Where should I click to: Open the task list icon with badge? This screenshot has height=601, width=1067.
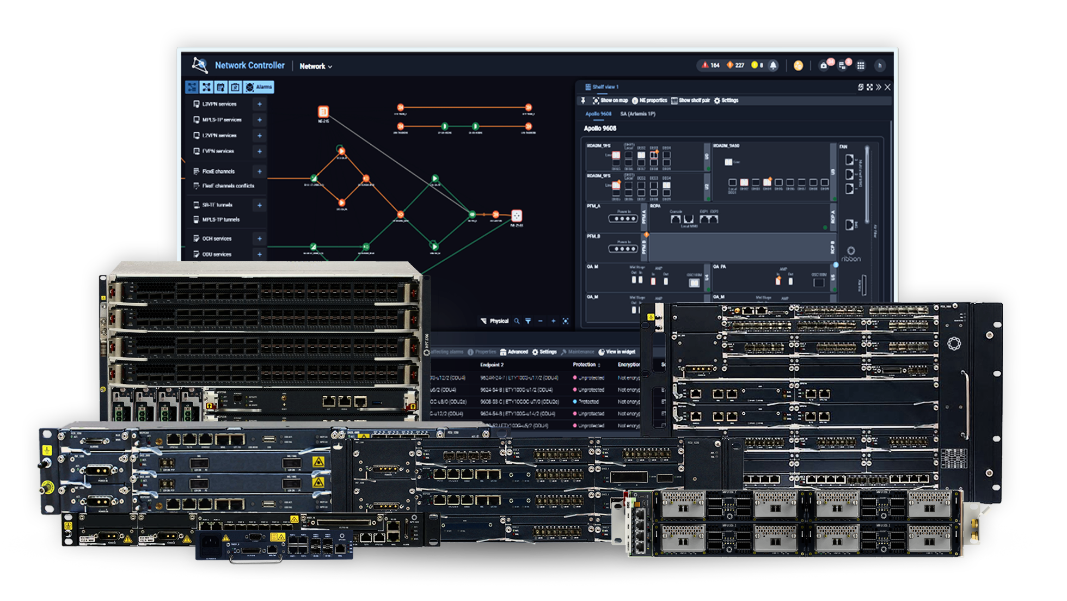pyautogui.click(x=843, y=65)
